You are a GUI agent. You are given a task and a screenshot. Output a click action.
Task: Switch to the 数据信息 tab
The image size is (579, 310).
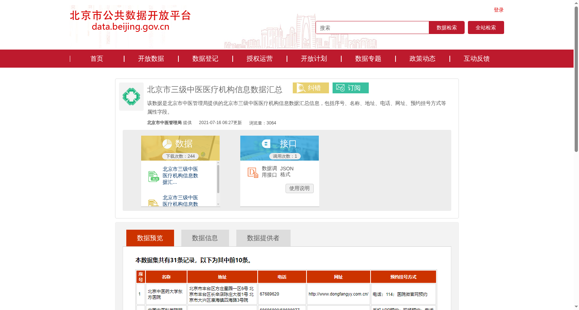point(205,238)
